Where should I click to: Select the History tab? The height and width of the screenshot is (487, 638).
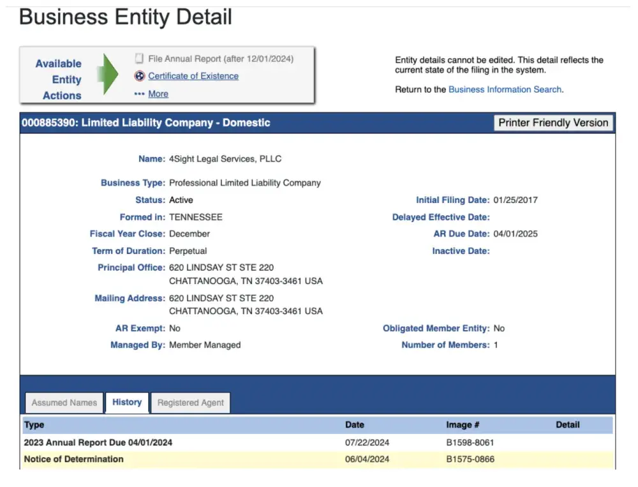pos(127,402)
